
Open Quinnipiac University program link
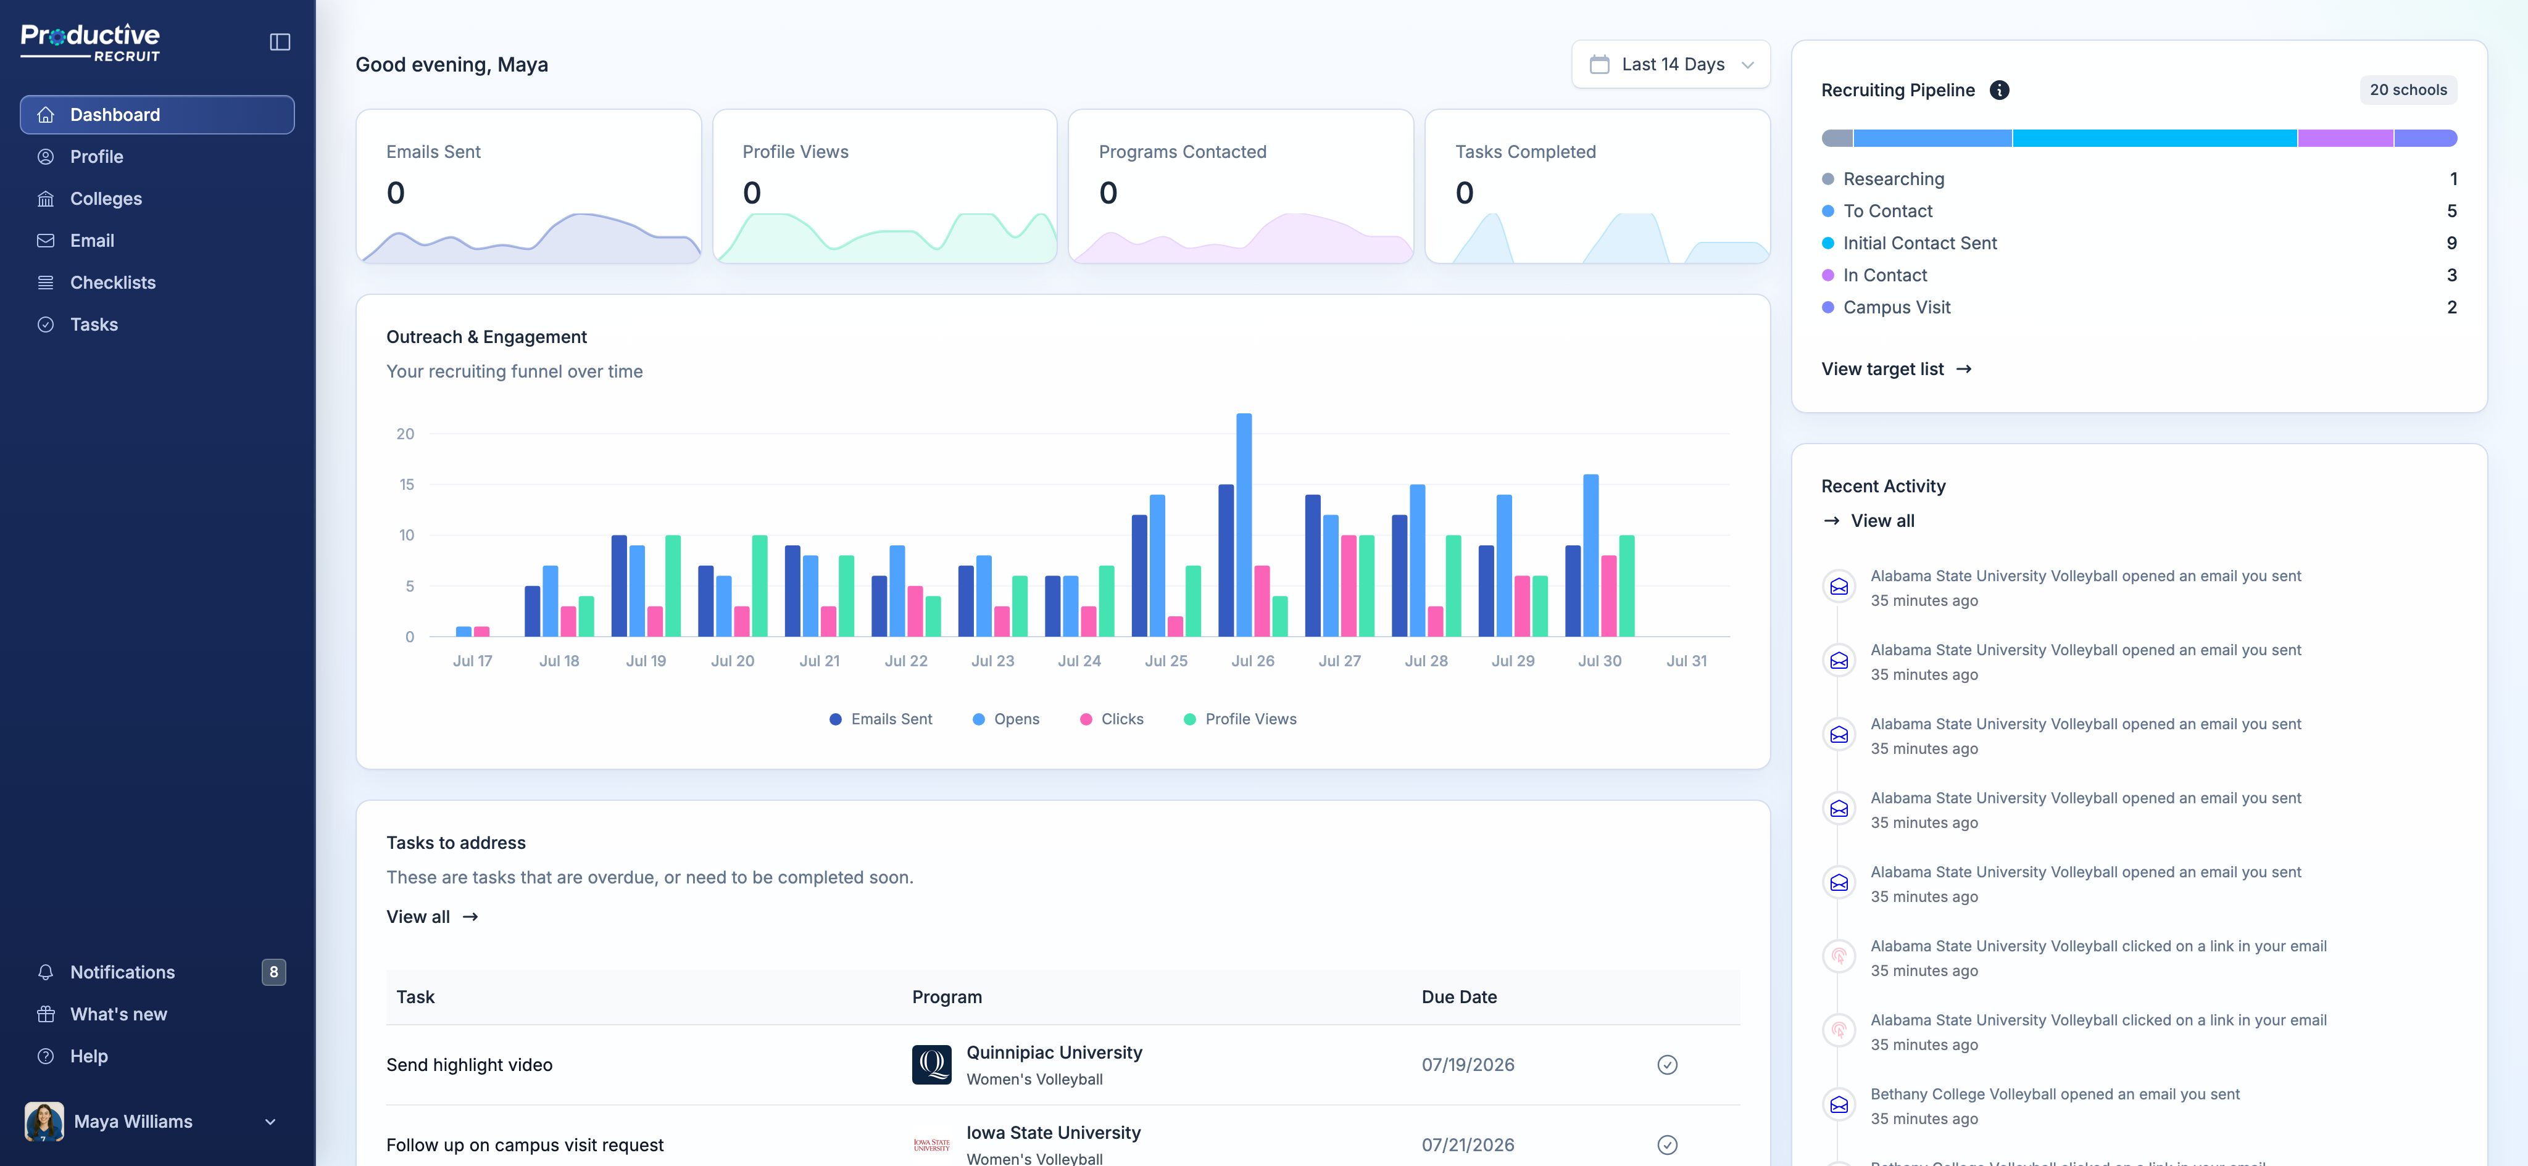point(1054,1052)
